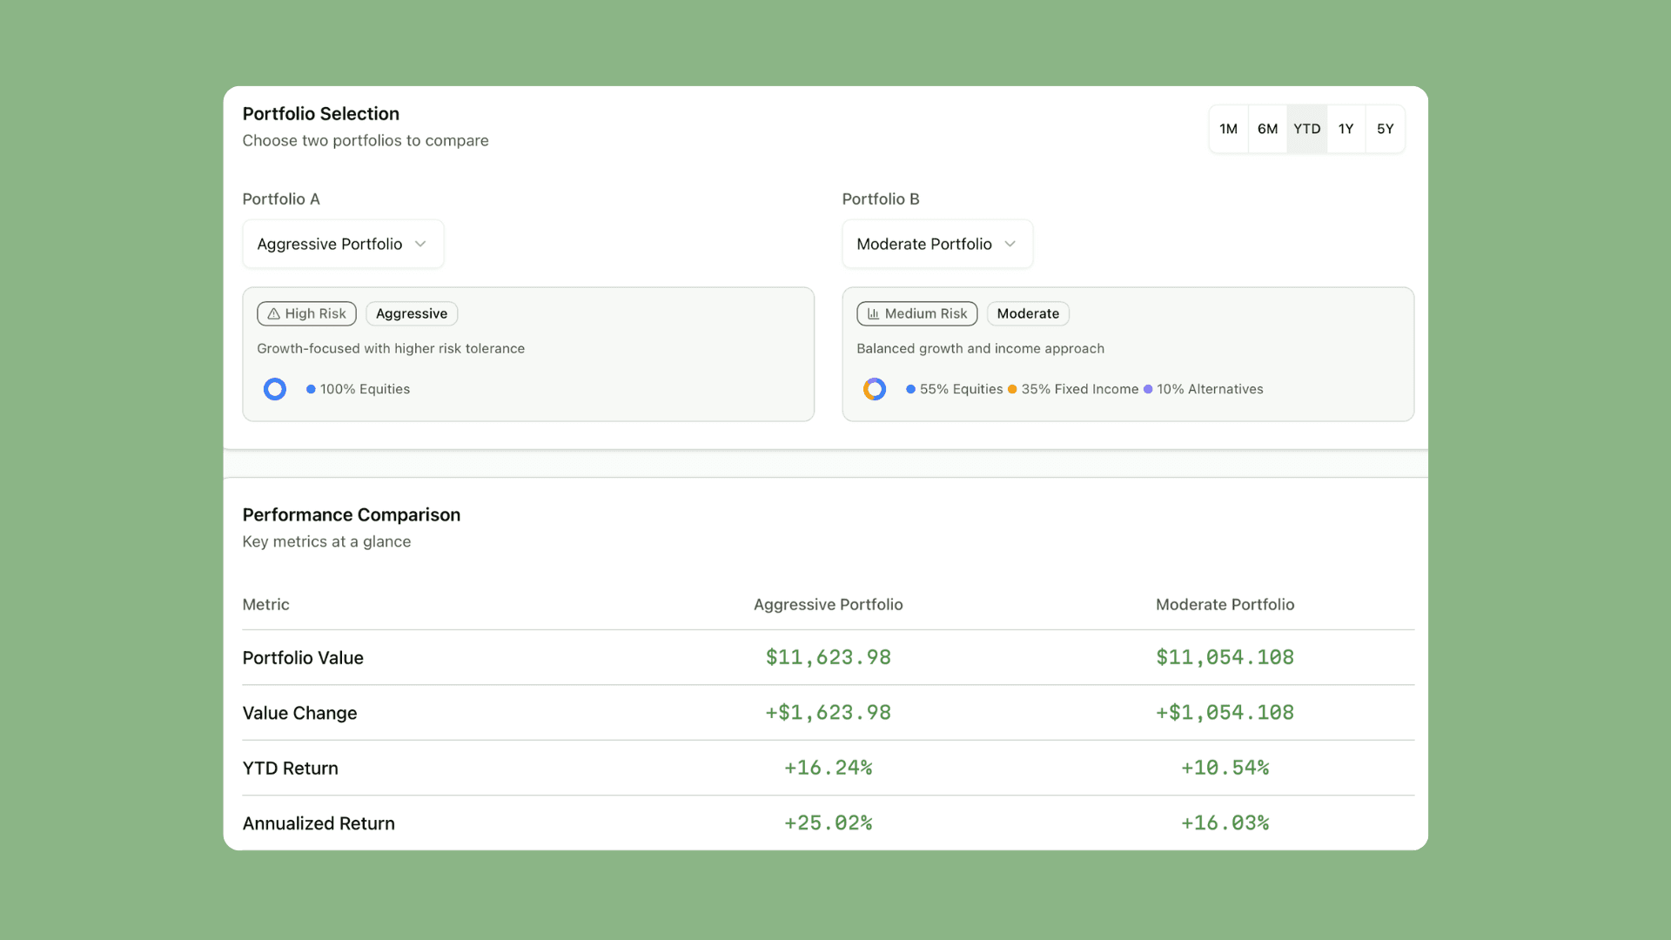The image size is (1671, 940).
Task: Click the purple dot for 10% Alternatives
Action: click(1148, 389)
